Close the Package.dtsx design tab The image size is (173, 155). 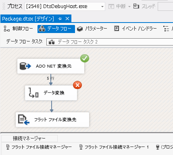coord(67,19)
